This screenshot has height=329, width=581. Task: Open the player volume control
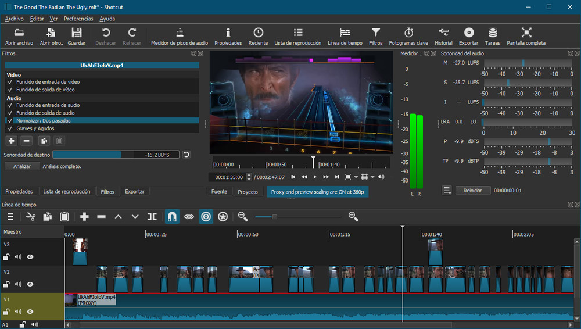click(x=381, y=177)
